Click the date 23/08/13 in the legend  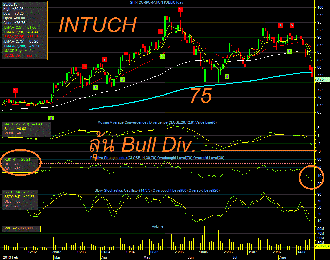click(x=10, y=4)
